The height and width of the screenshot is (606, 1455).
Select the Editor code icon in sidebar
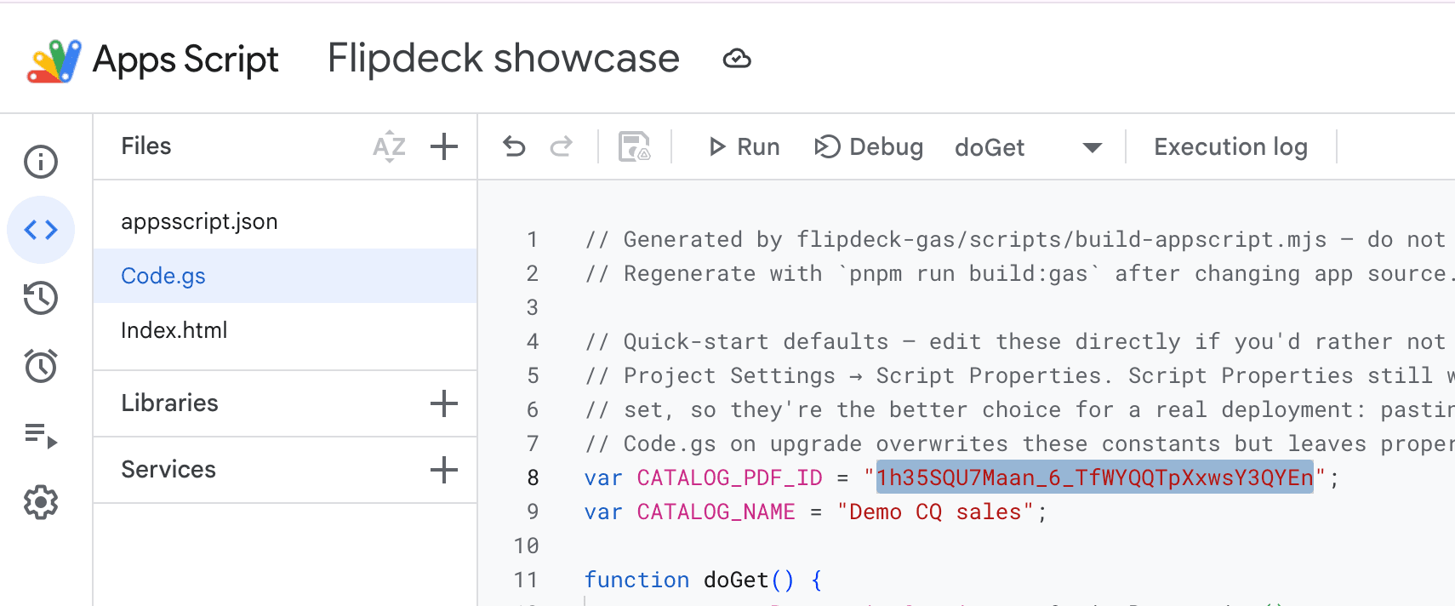point(41,230)
